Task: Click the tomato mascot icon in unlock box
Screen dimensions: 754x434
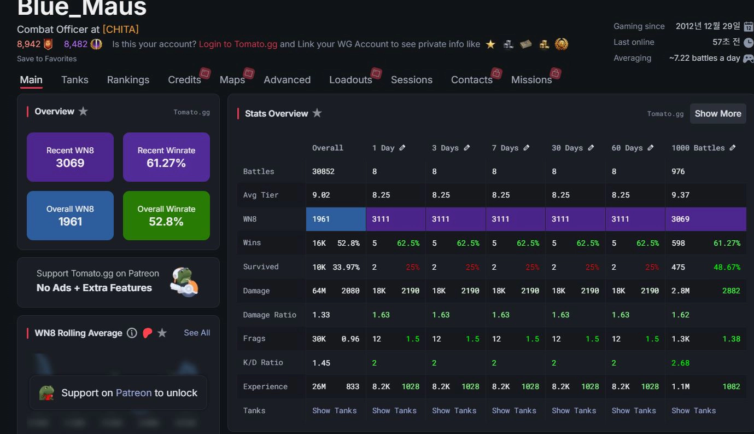Action: pyautogui.click(x=47, y=392)
